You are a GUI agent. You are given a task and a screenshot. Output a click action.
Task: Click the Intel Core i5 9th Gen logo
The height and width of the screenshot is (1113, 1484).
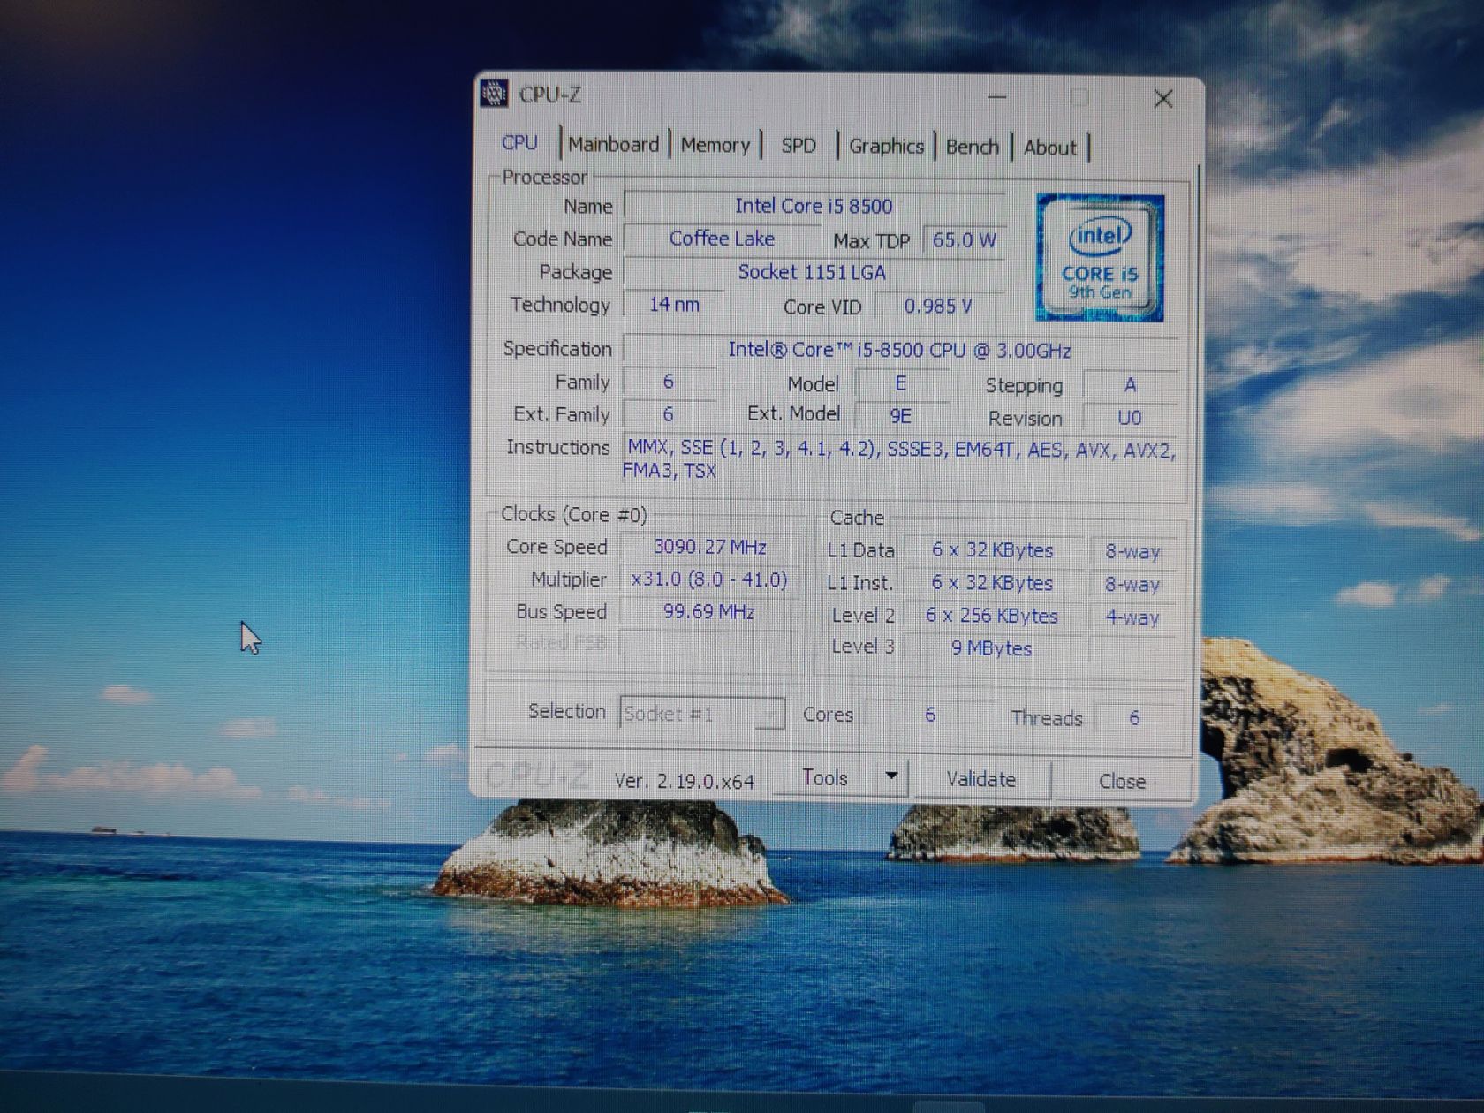click(x=1100, y=257)
